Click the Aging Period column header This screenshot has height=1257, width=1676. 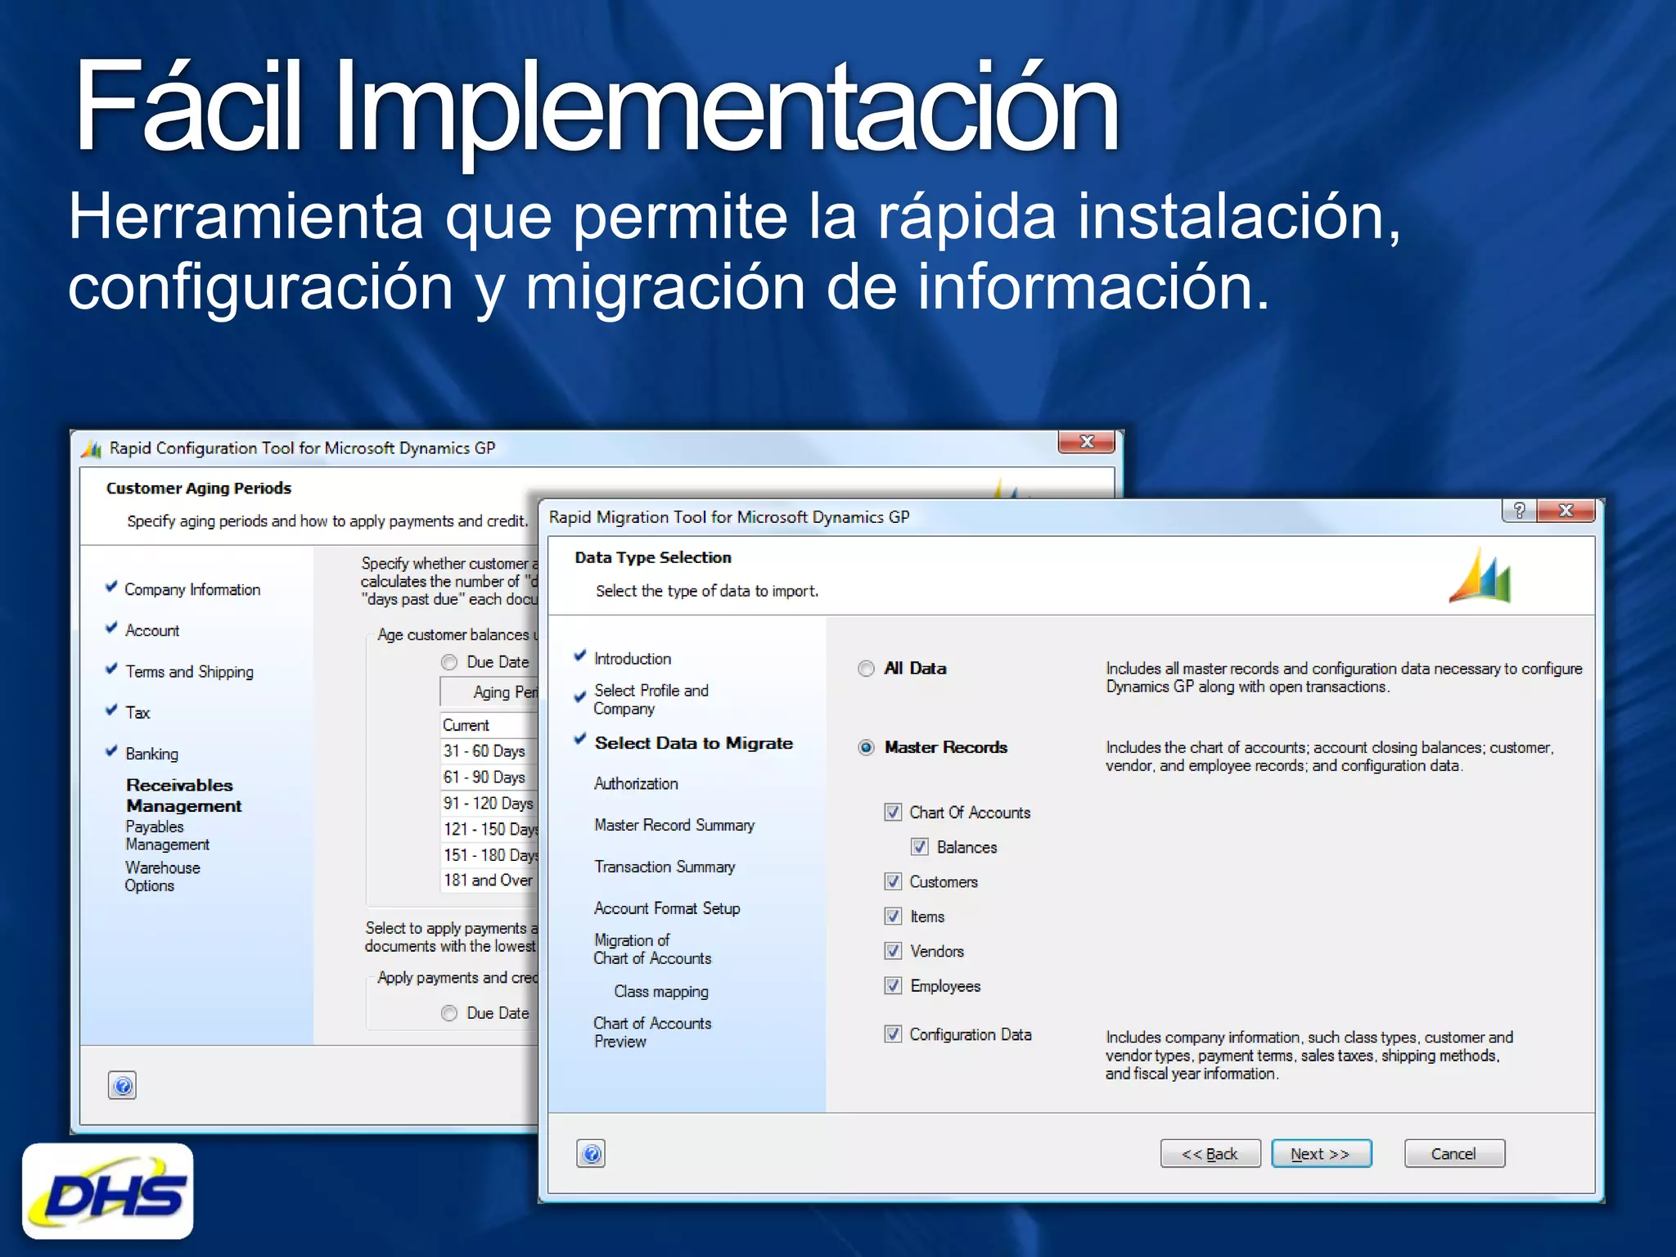click(x=489, y=692)
